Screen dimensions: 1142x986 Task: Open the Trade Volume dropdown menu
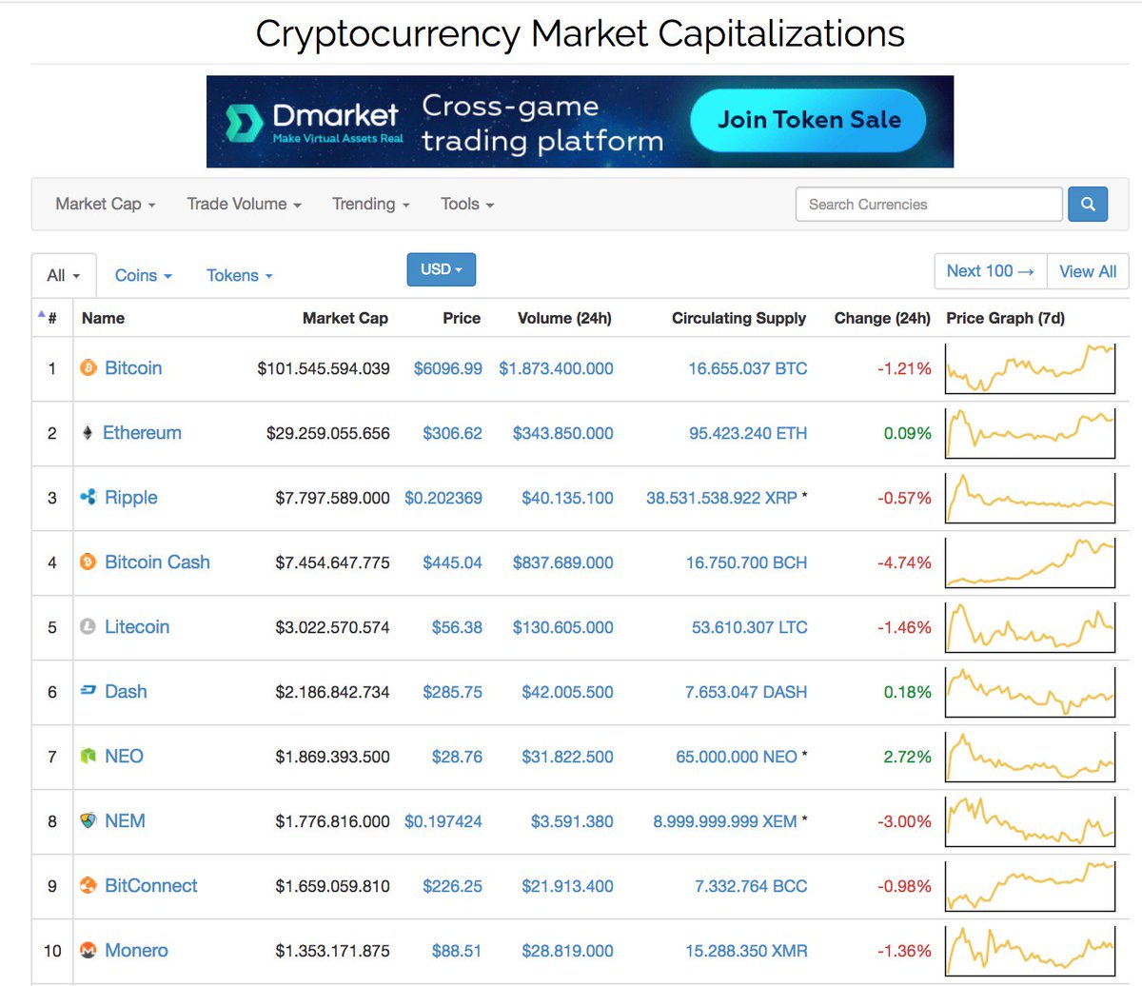click(244, 204)
